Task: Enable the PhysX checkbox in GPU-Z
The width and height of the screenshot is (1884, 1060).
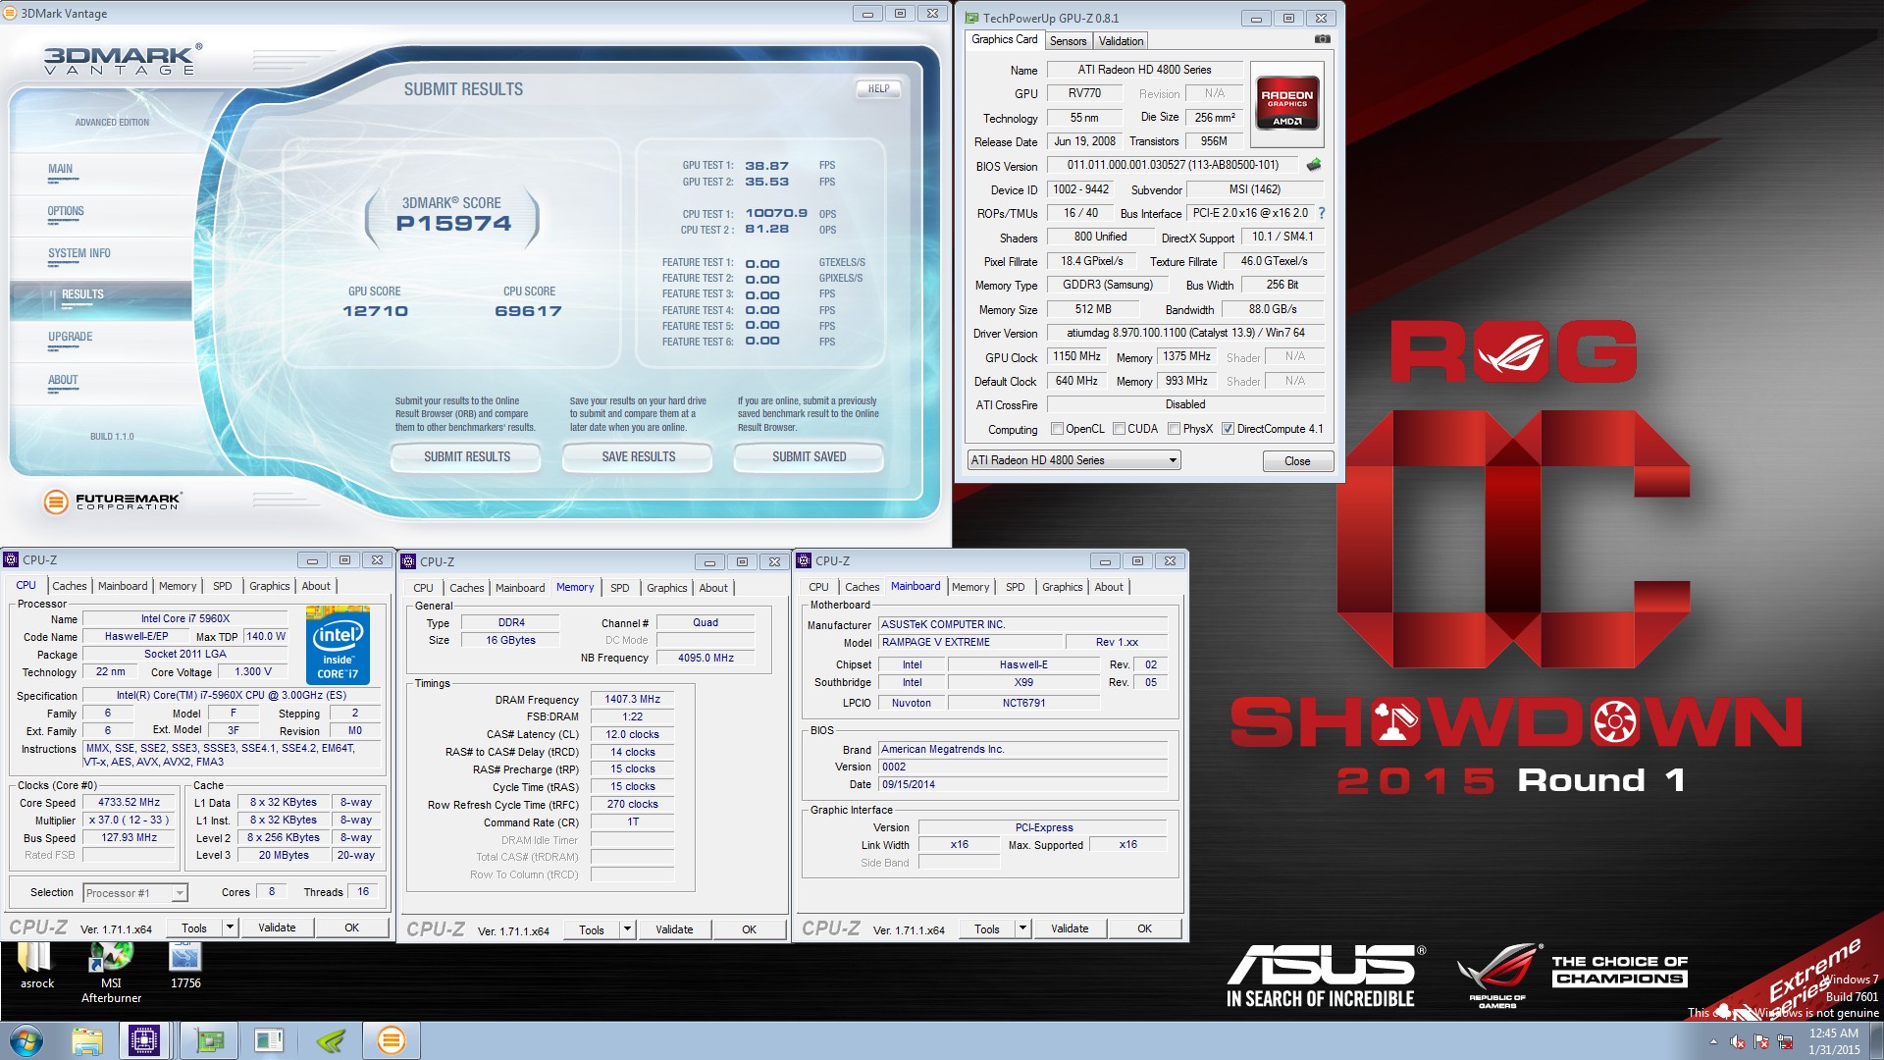Action: [x=1175, y=429]
